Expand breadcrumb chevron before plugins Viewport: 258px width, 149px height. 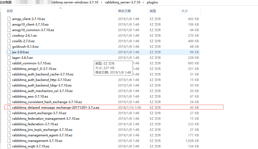pyautogui.click(x=143, y=2)
